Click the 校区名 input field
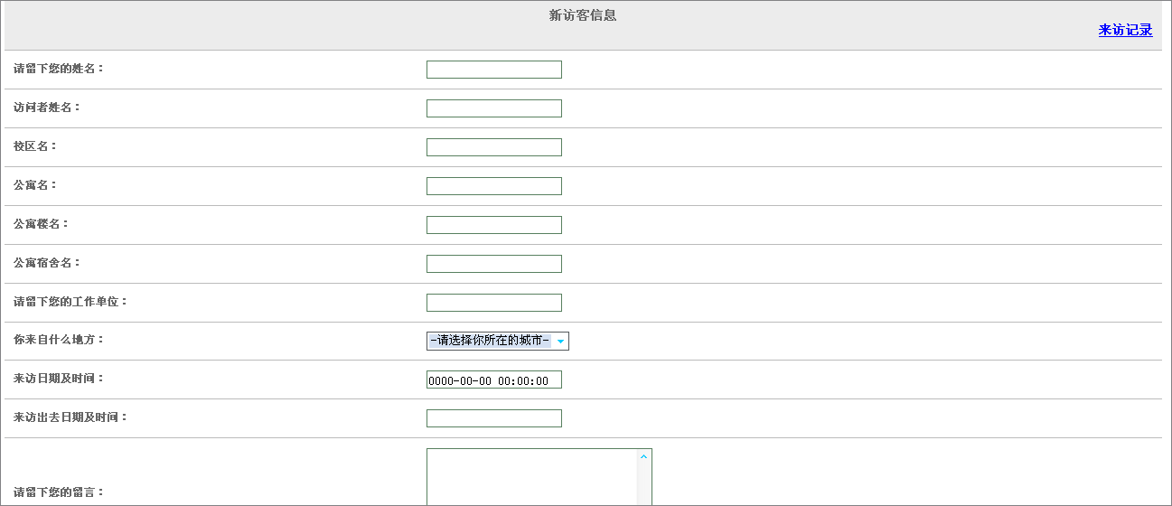Screen dimensions: 1172x506 point(494,147)
